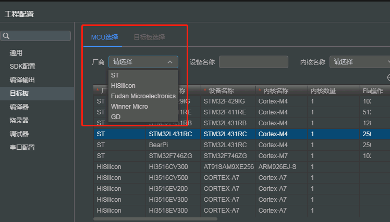Viewport: 390px width, 222px height.
Task: Select the BearPi board row
Action: pyautogui.click(x=242, y=145)
